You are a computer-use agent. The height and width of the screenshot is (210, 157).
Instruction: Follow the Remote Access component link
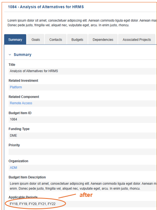(21, 103)
